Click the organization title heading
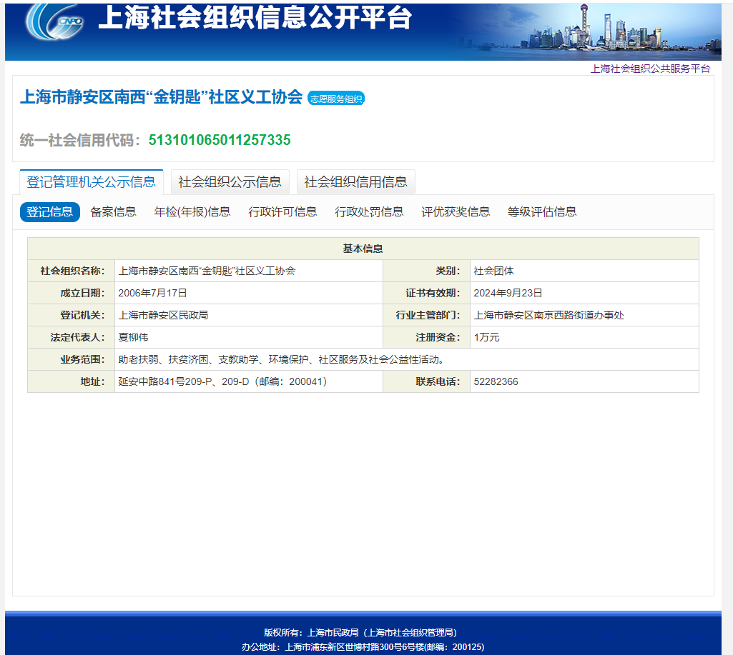 (x=161, y=97)
